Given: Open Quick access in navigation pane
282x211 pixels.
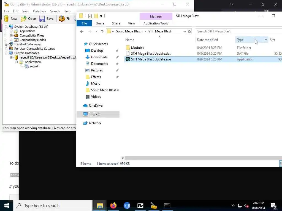Looking at the screenshot, I should click(98, 44).
